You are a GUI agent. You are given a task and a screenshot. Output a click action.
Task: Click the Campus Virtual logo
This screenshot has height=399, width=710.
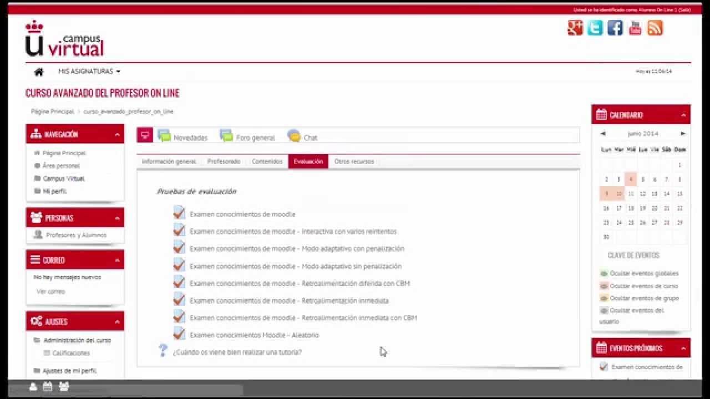click(64, 39)
